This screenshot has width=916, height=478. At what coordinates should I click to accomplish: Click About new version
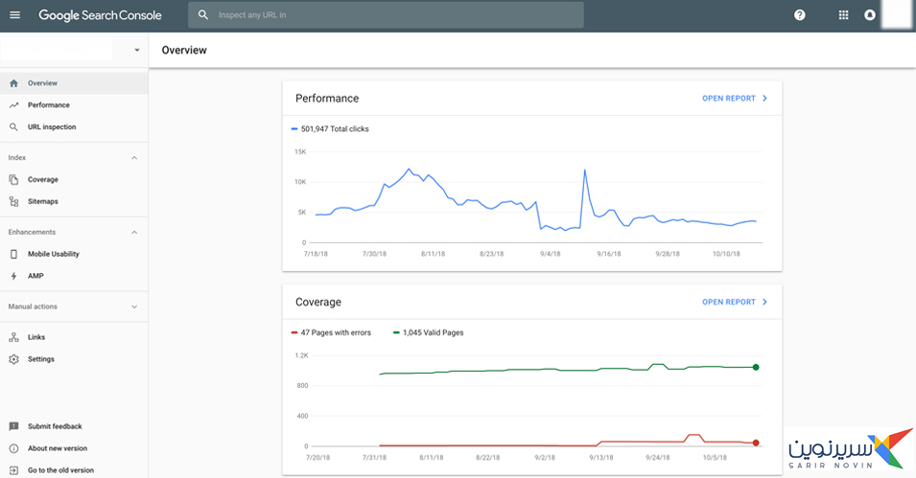coord(58,448)
